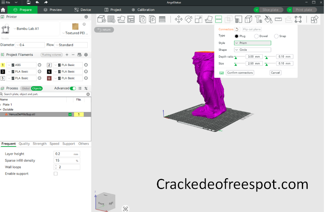Click the yellow filament 1 color swatch
The width and height of the screenshot is (325, 212).
[3, 65]
